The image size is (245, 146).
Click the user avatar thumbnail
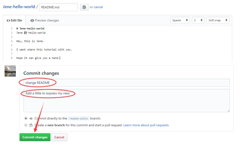pyautogui.click(x=10, y=71)
